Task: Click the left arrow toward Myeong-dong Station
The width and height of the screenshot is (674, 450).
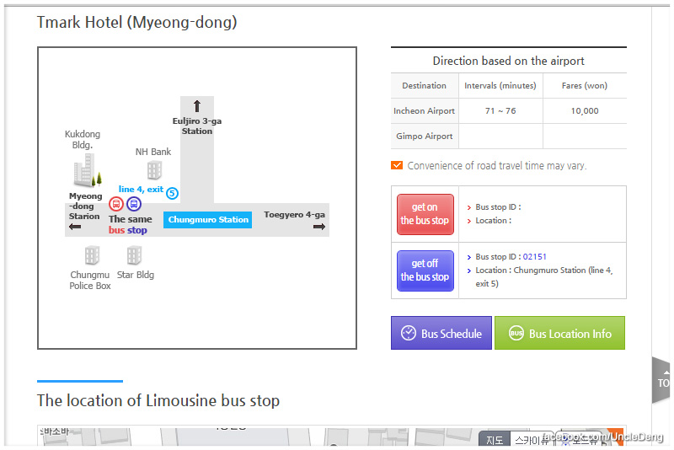Action: click(x=75, y=227)
